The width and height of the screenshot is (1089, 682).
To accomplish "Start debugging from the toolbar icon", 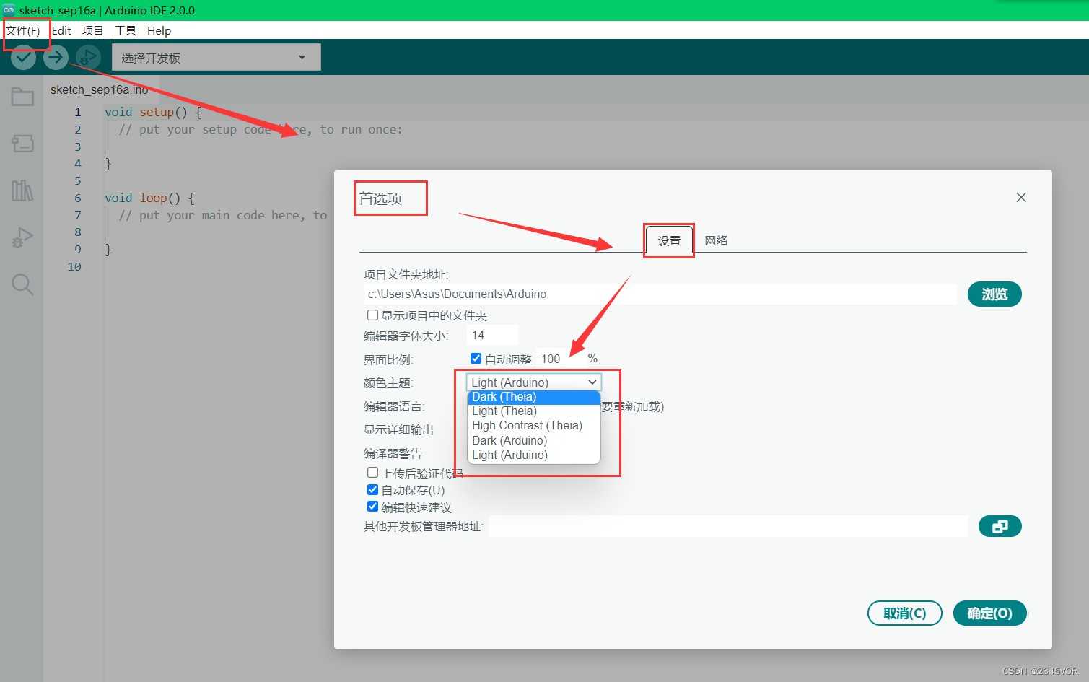I will [87, 57].
